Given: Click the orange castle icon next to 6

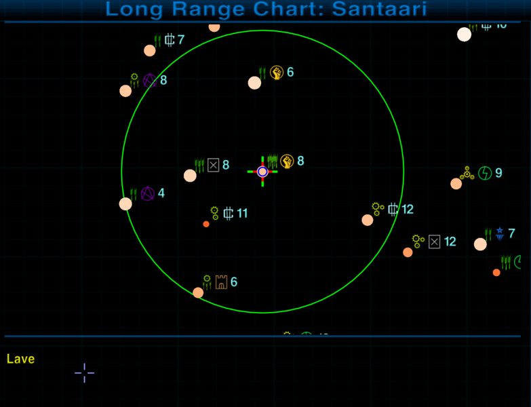Looking at the screenshot, I should (x=221, y=282).
